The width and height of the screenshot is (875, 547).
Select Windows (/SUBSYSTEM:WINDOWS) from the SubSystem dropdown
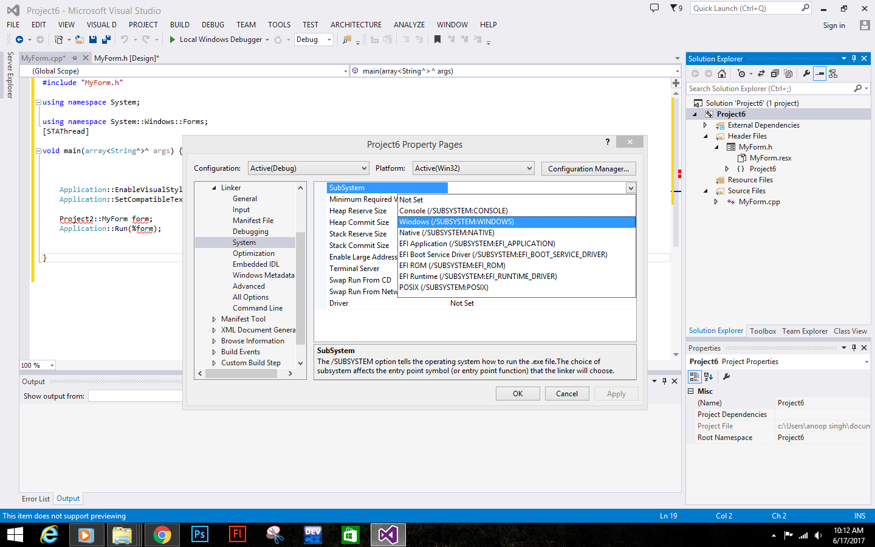[456, 221]
